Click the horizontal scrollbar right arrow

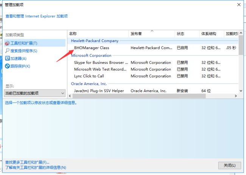(236, 96)
